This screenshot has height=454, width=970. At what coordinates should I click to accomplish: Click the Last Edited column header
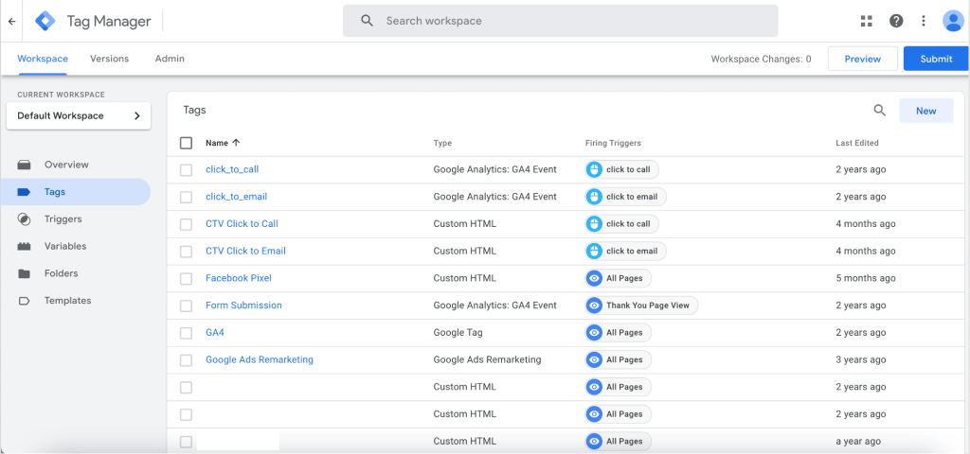tap(856, 143)
